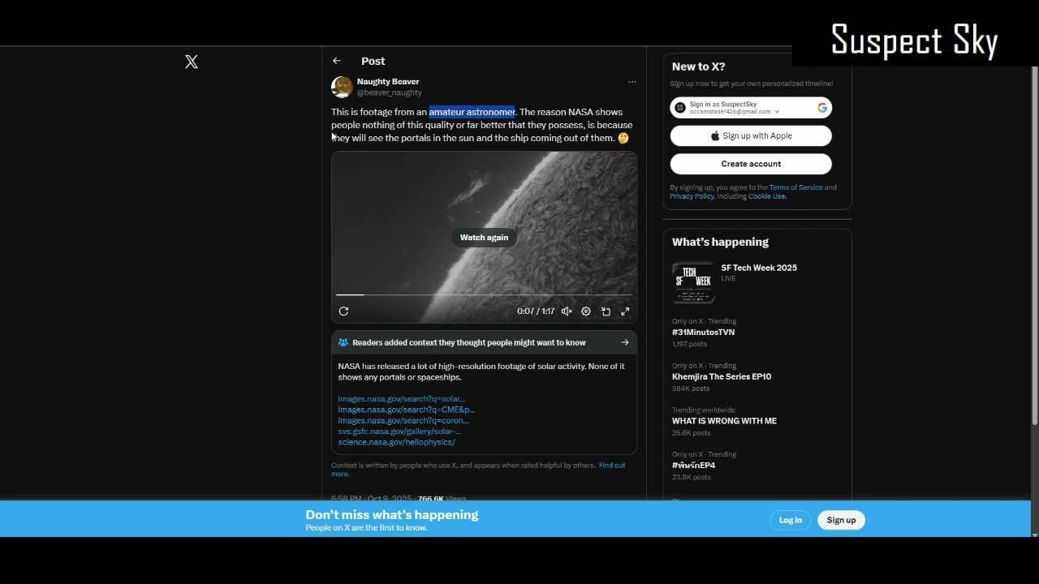Click the 0:07 / 1:17 time display
Screen dimensions: 1039x584
coord(536,311)
